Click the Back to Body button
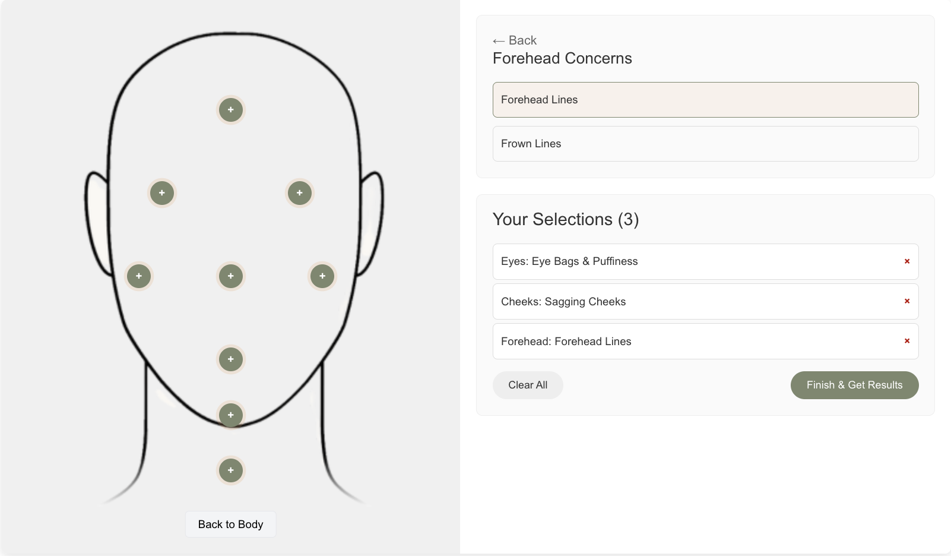 (x=231, y=524)
